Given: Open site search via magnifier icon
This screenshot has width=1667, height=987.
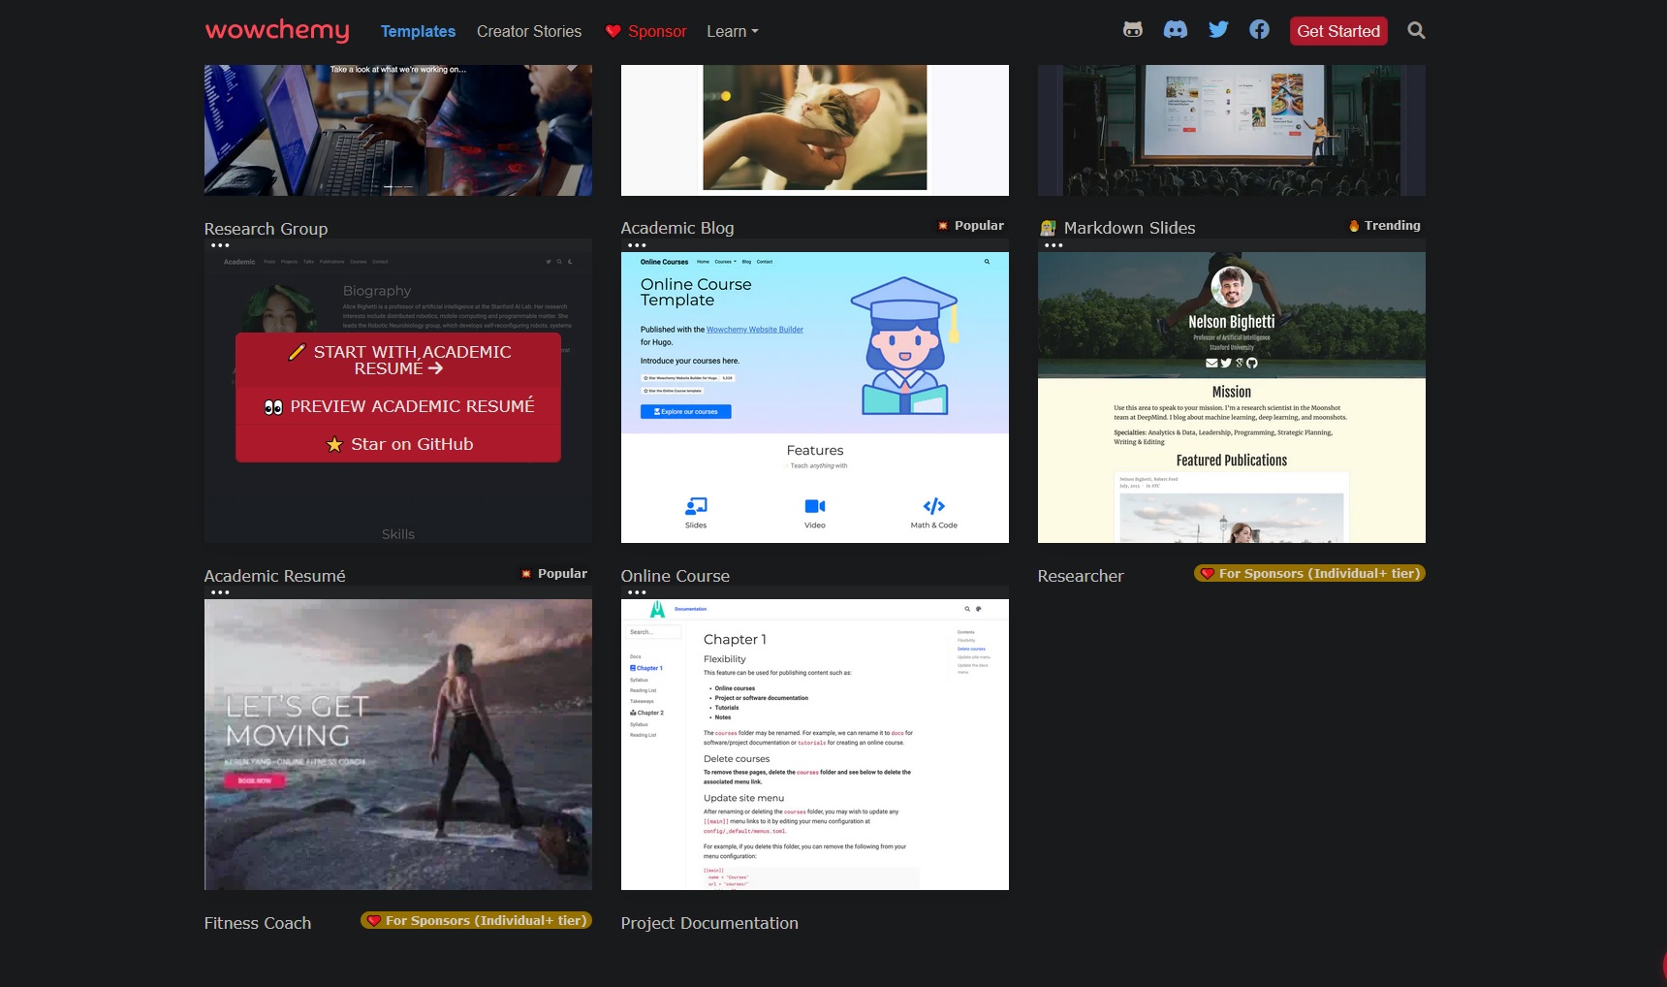Looking at the screenshot, I should 1416,30.
